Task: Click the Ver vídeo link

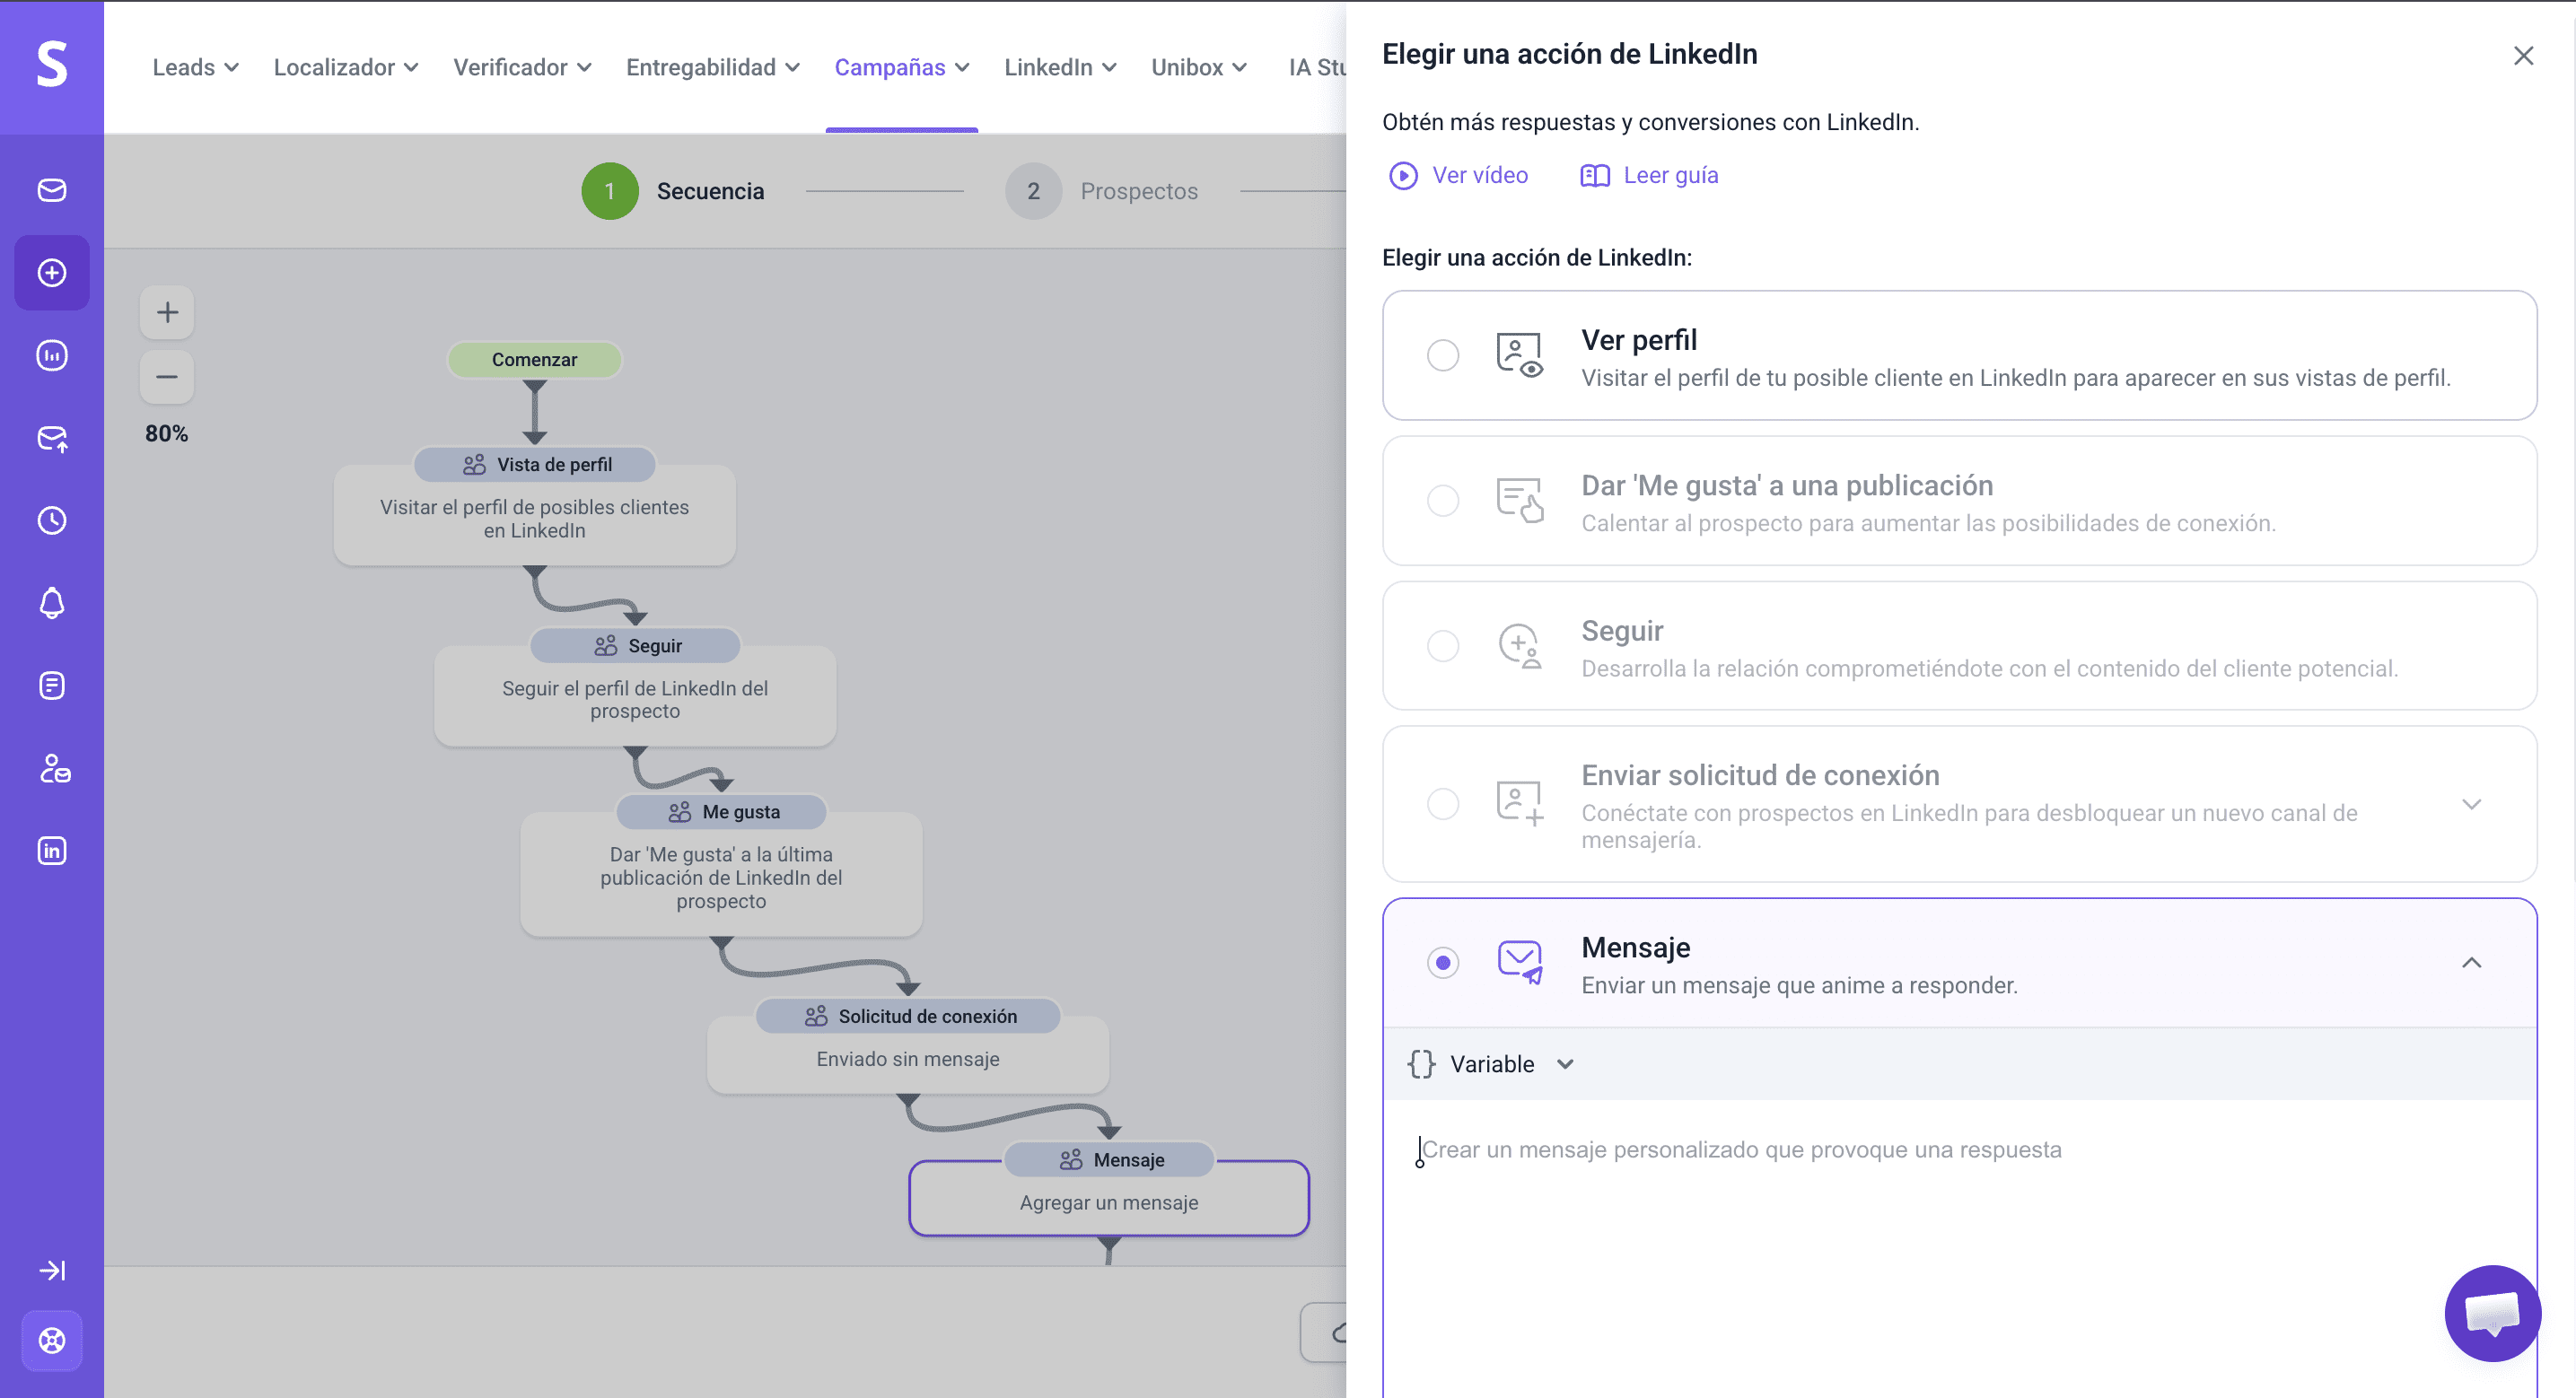Action: 1459,175
